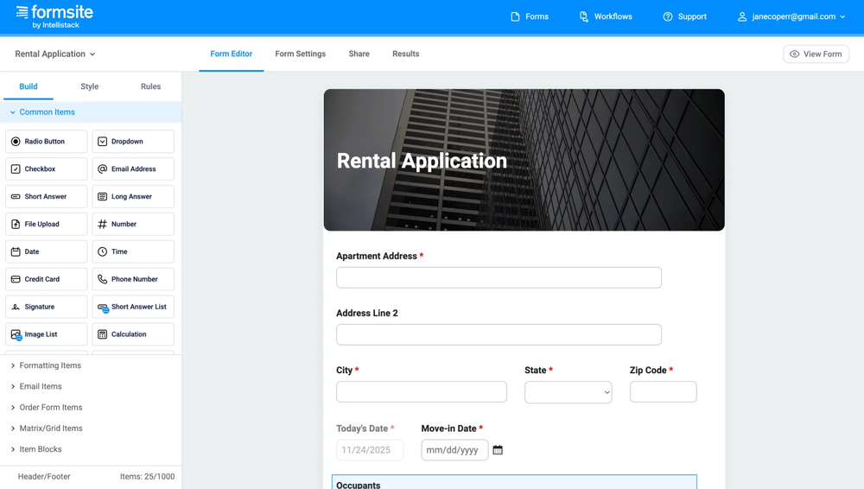This screenshot has width=864, height=489.
Task: Click the View Form button
Action: [x=816, y=54]
